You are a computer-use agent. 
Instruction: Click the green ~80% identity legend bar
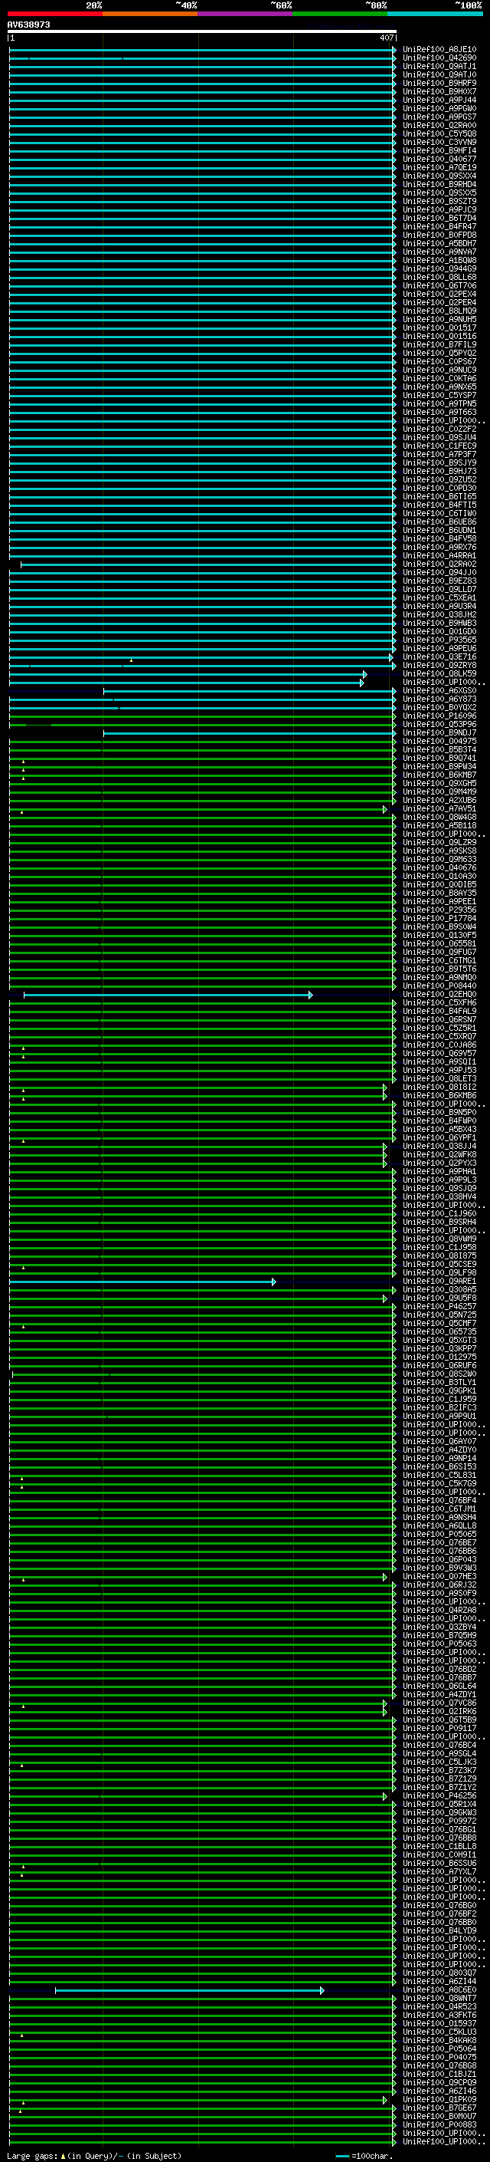[340, 14]
